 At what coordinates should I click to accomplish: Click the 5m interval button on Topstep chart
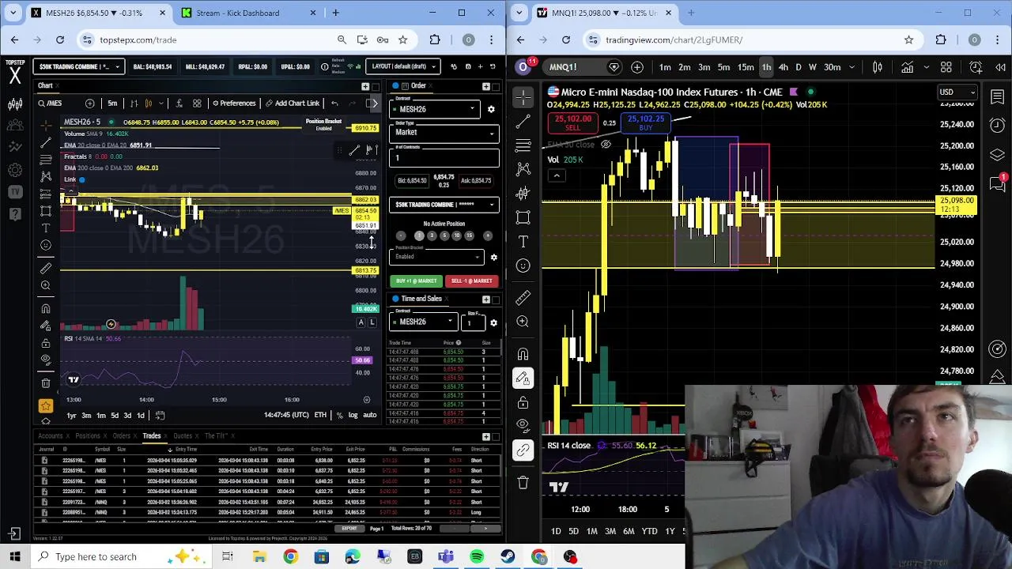(112, 103)
